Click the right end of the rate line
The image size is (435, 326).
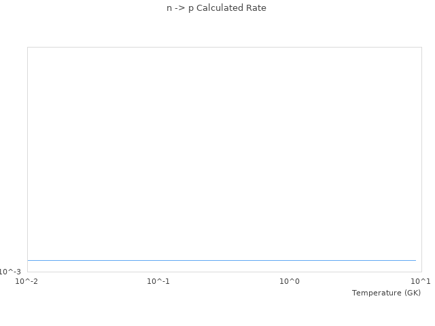[415, 260]
